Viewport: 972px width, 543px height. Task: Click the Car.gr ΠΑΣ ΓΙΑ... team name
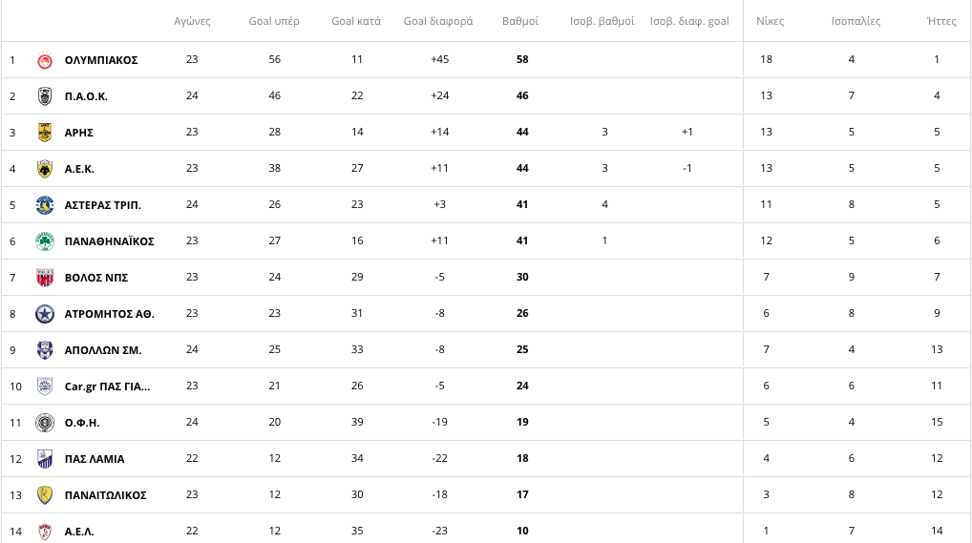pyautogui.click(x=107, y=386)
